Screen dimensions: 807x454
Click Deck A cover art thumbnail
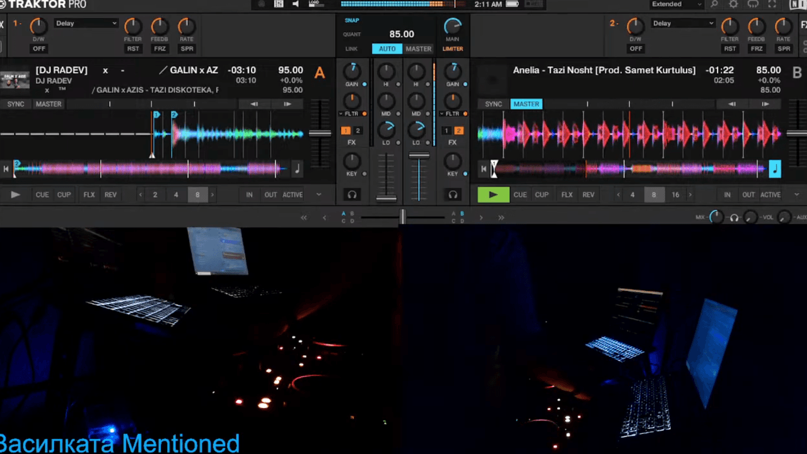click(x=15, y=80)
